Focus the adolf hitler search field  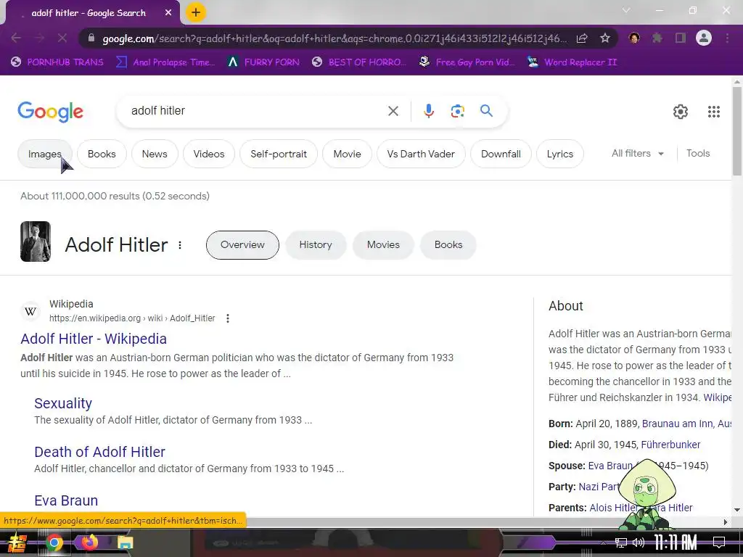pos(256,111)
